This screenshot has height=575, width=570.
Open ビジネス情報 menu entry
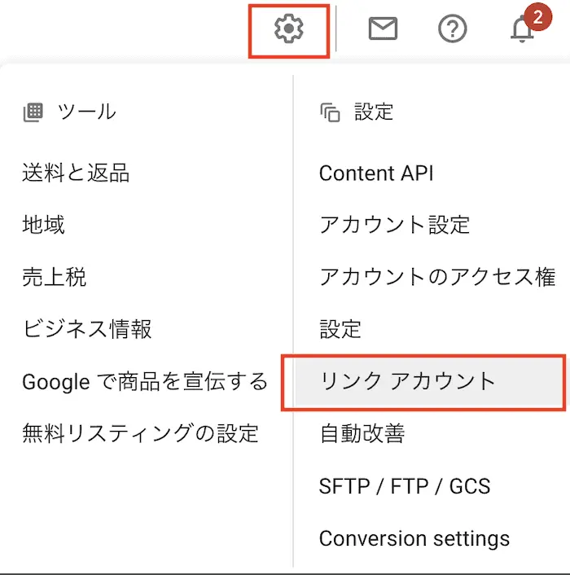[x=87, y=328]
